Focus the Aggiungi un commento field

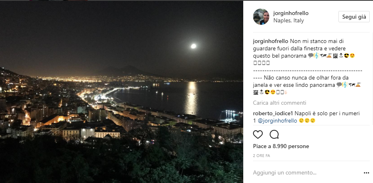click(x=307, y=173)
